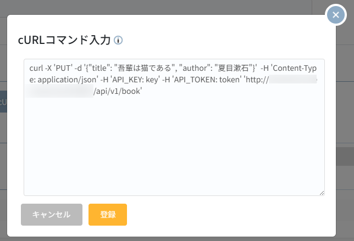Place cursor on the /api/v1/book path
This screenshot has height=241, width=354.
tap(118, 91)
